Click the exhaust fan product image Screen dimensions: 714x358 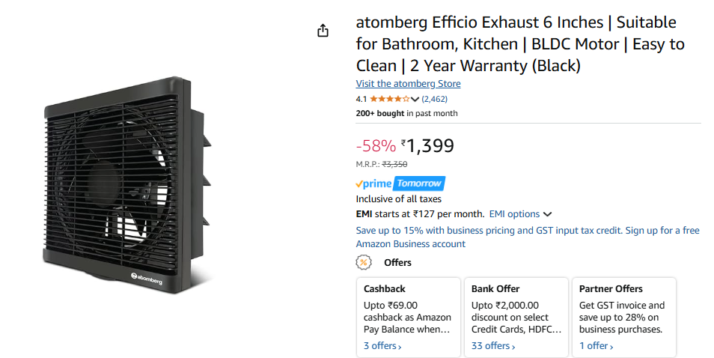[x=127, y=184]
